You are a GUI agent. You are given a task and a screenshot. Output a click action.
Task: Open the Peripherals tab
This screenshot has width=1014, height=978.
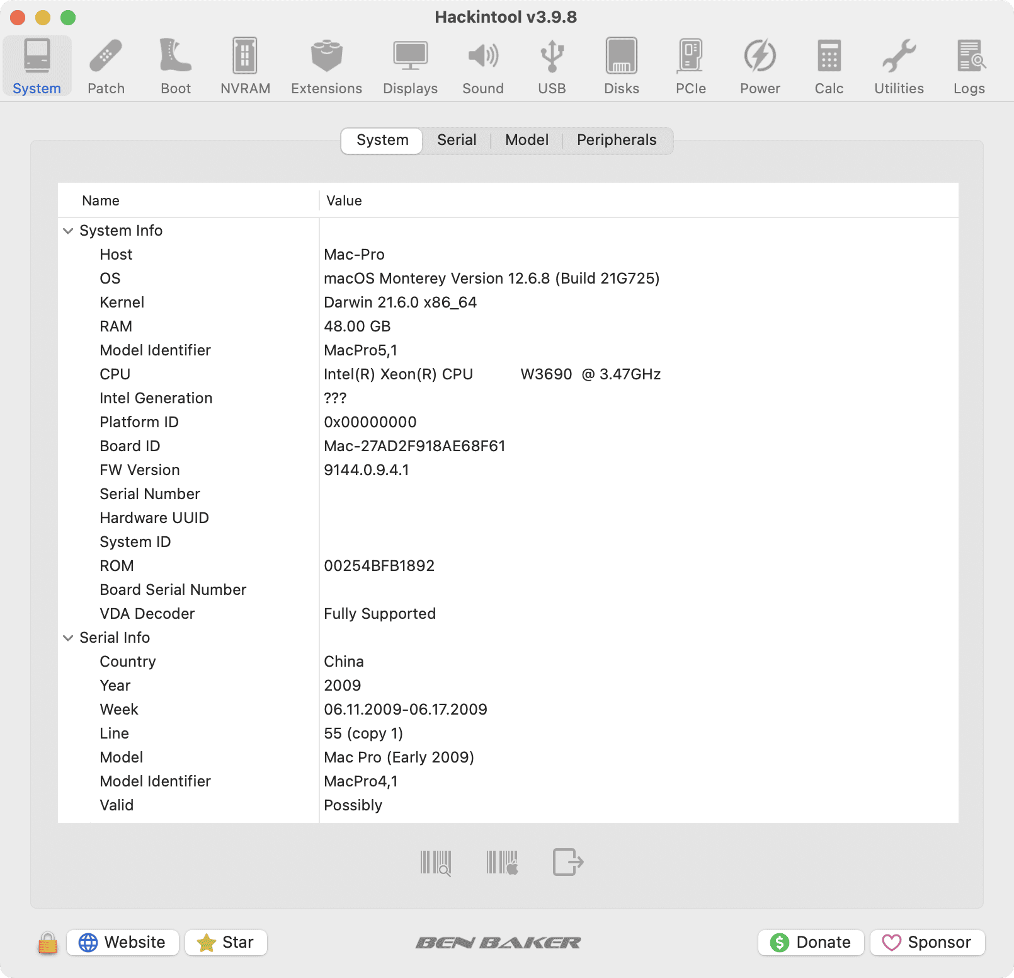click(x=617, y=140)
